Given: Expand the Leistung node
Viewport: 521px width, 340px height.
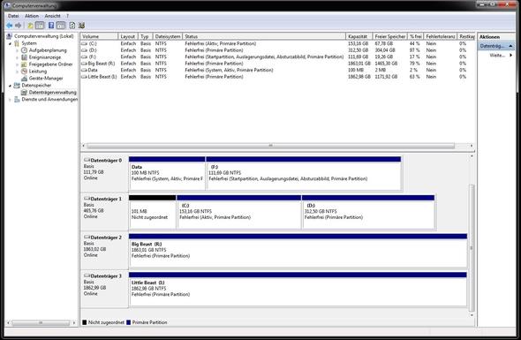Looking at the screenshot, I should click(18, 72).
